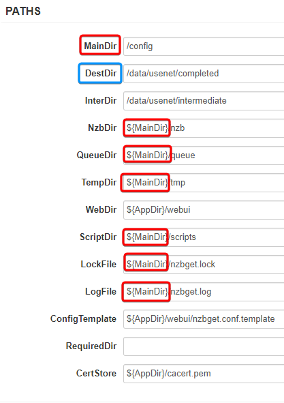Focus the TempDir input box
Image resolution: width=284 pixels, height=403 pixels.
point(204,183)
